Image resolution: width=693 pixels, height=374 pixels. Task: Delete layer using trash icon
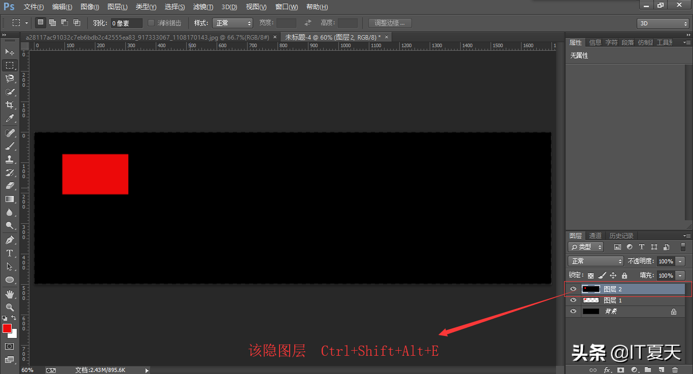(675, 370)
